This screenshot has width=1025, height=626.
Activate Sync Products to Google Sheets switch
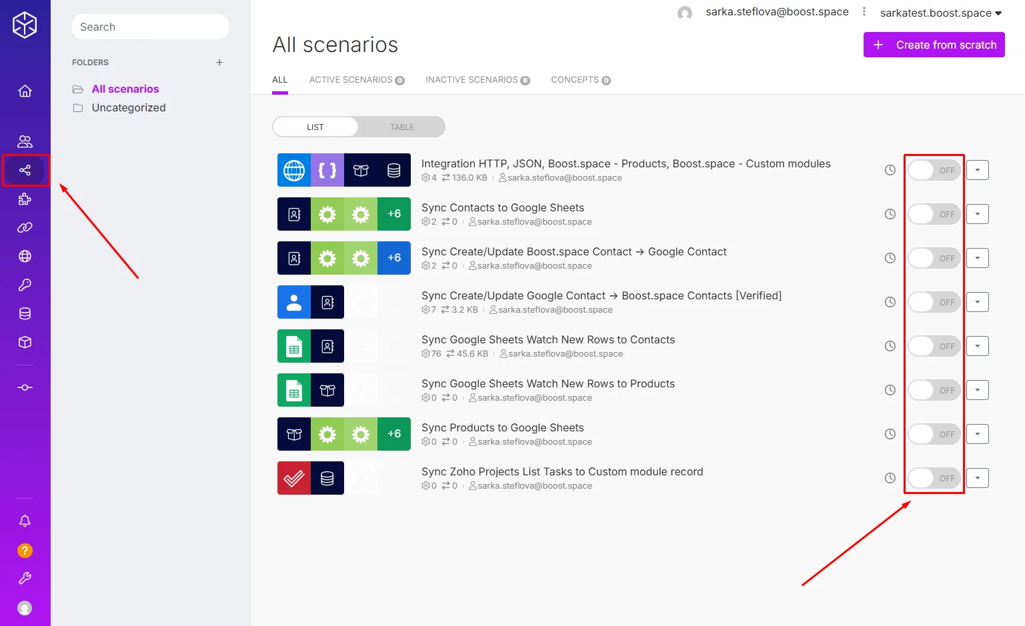(934, 434)
